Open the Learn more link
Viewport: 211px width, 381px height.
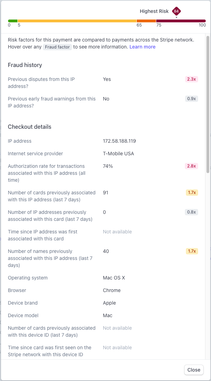point(143,47)
